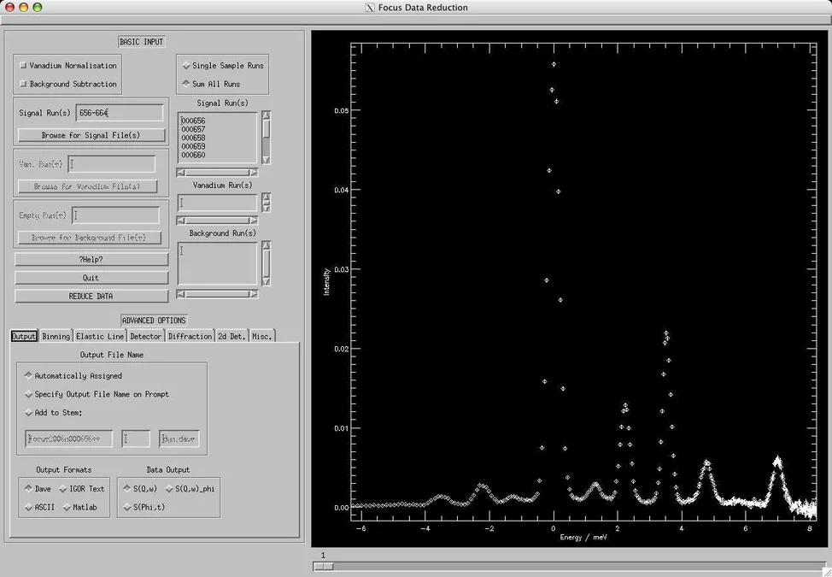Switch to the Binning tab

click(x=56, y=336)
